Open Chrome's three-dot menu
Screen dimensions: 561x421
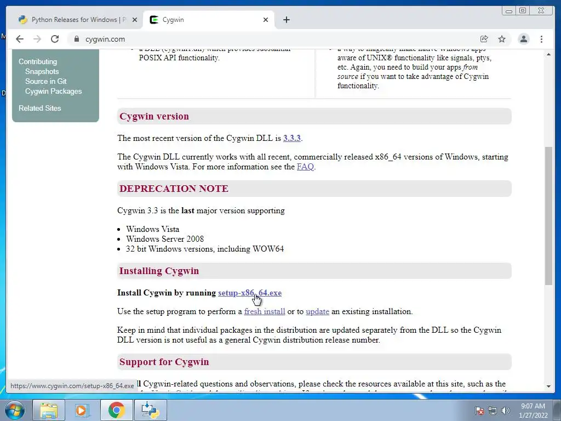coord(541,39)
